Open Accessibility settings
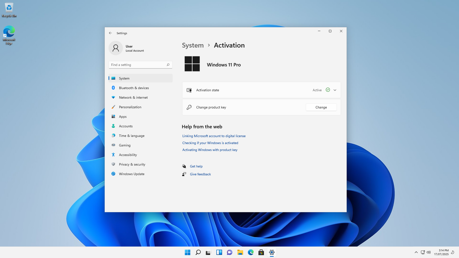459x258 pixels. tap(141, 155)
